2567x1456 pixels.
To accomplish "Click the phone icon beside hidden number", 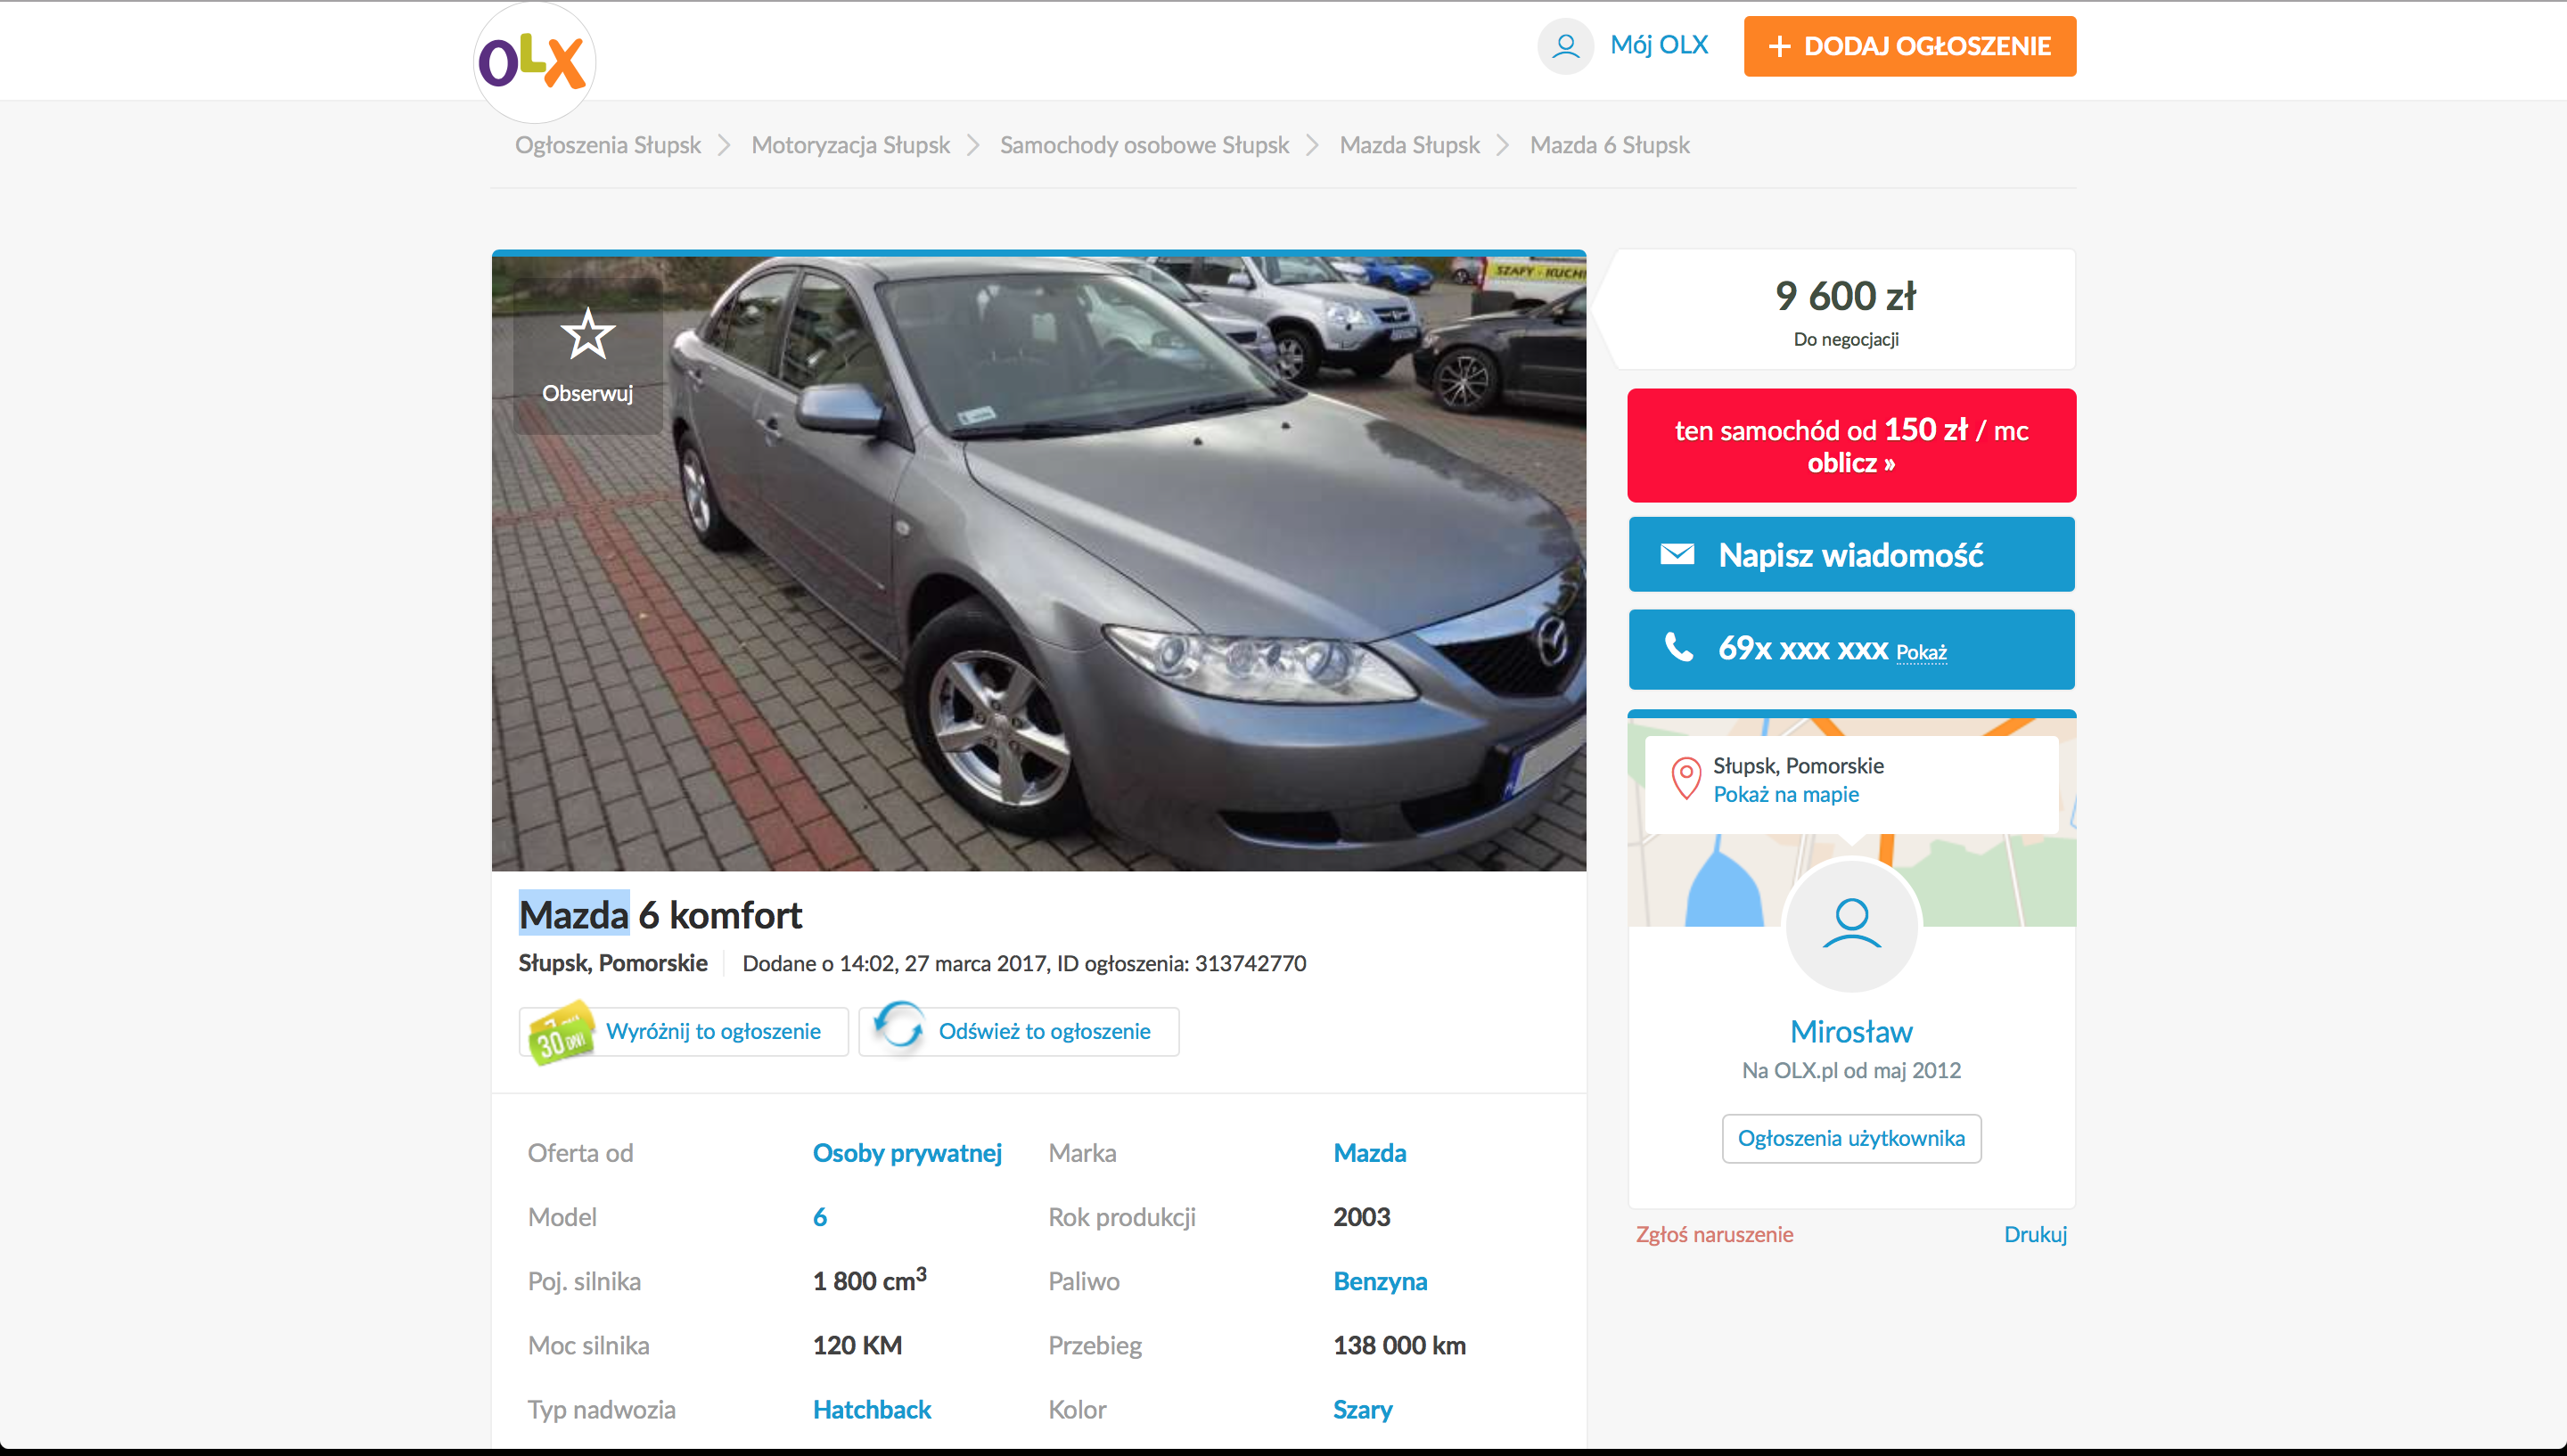I will 1679,647.
